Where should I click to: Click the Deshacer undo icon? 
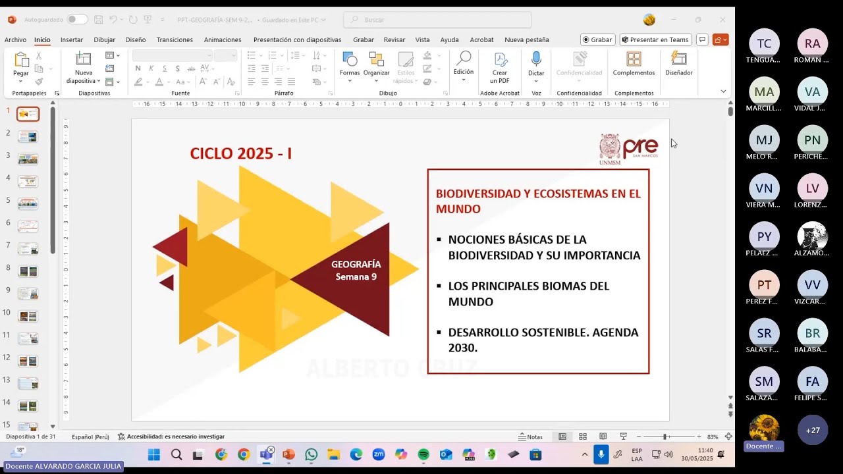[113, 20]
